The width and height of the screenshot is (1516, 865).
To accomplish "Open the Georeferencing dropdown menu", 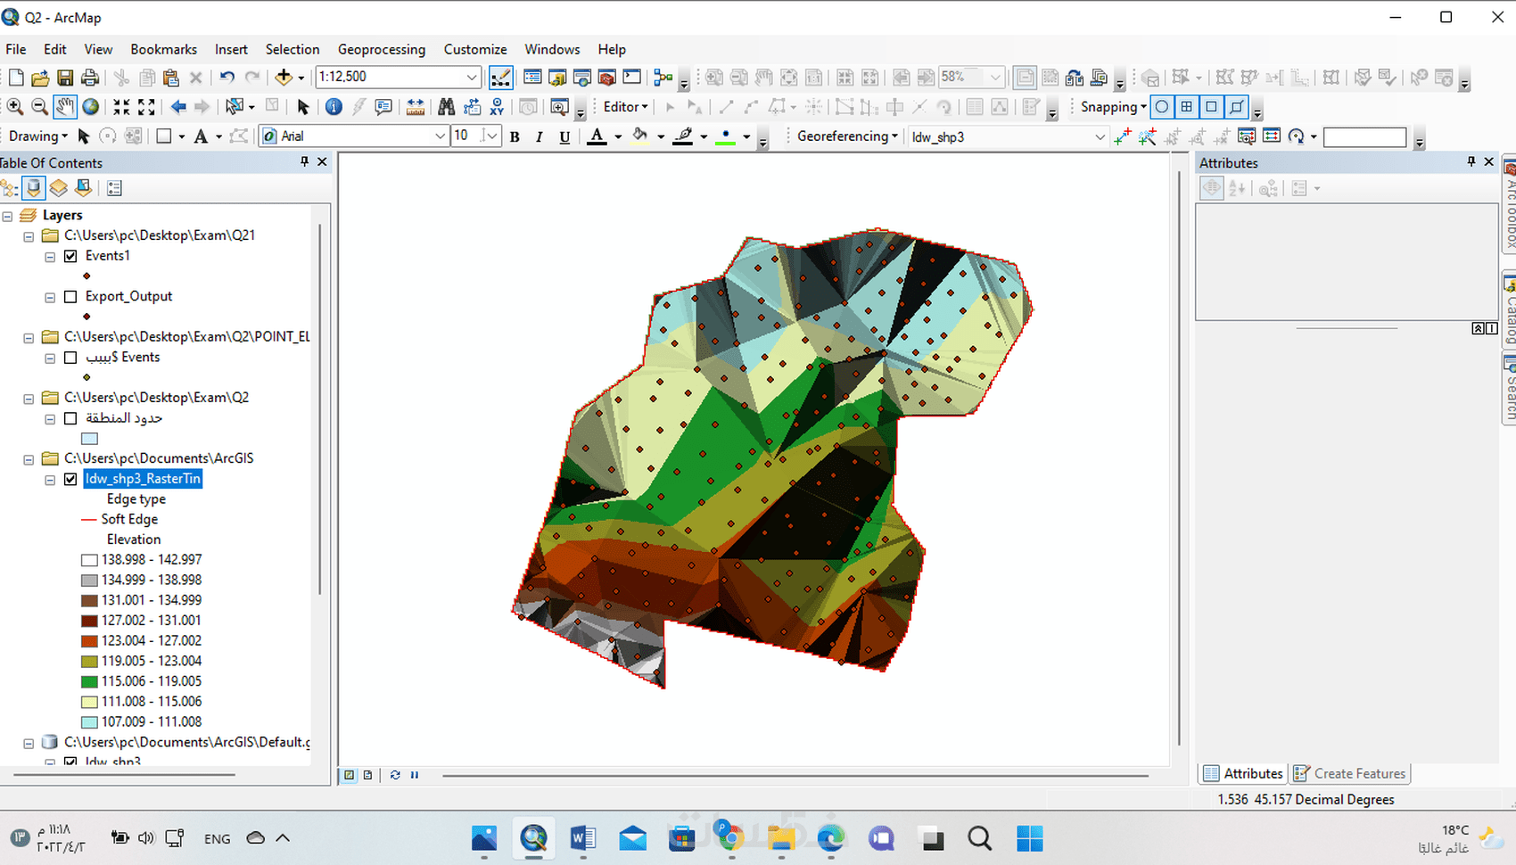I will pyautogui.click(x=847, y=136).
